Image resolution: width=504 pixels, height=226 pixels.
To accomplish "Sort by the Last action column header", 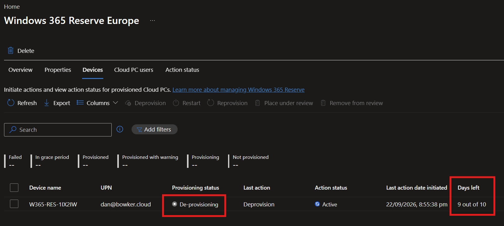I will coord(257,187).
